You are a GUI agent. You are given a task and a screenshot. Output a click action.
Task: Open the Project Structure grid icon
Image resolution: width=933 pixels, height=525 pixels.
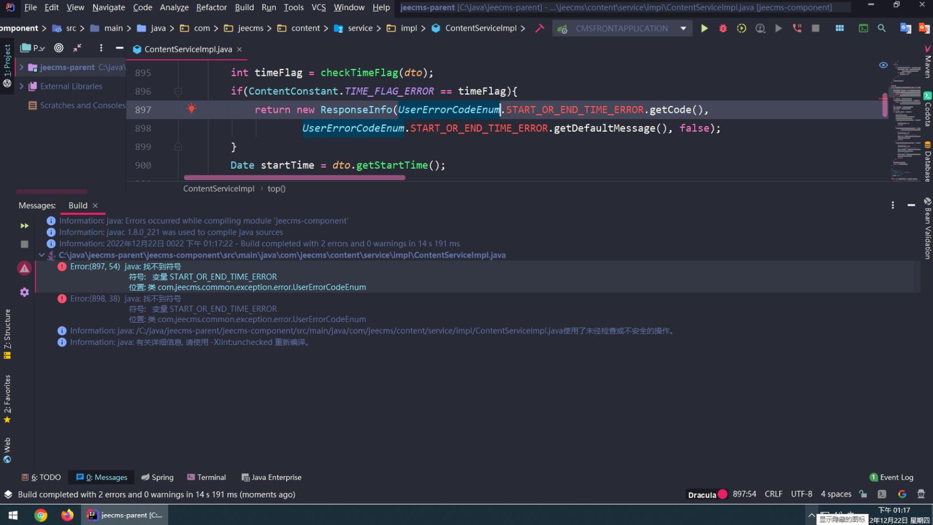(x=840, y=29)
